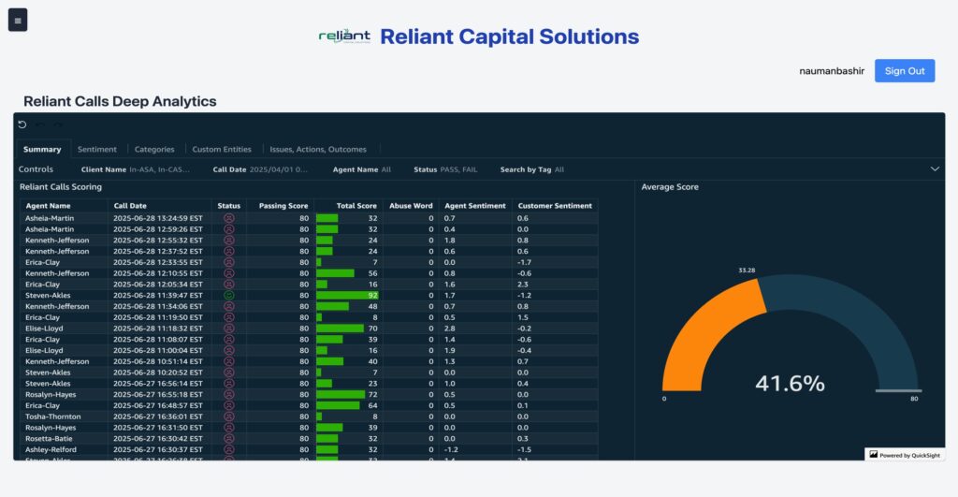Click Steven-Akles green pass status icon
Viewport: 958px width, 497px height.
(x=229, y=295)
